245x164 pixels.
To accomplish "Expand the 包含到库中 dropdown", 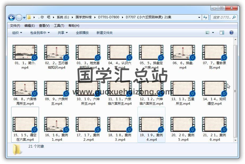I will [40, 33].
